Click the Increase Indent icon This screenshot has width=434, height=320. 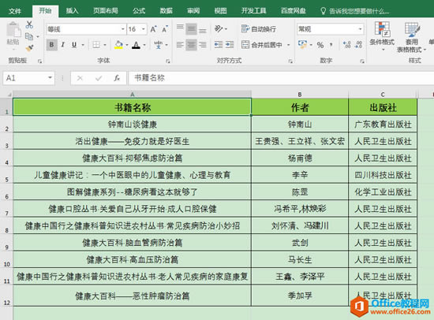pyautogui.click(x=230, y=44)
